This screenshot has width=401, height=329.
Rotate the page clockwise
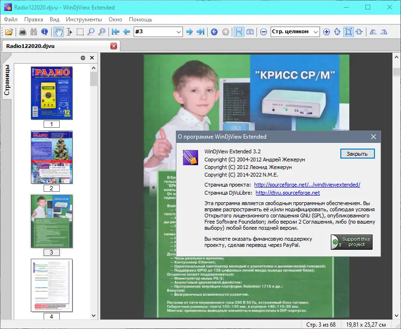[384, 32]
